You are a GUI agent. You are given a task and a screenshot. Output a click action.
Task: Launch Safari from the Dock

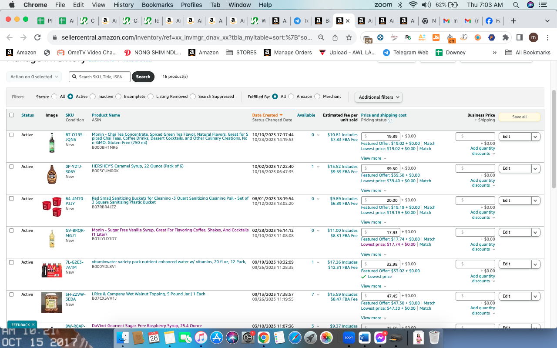pyautogui.click(x=295, y=338)
